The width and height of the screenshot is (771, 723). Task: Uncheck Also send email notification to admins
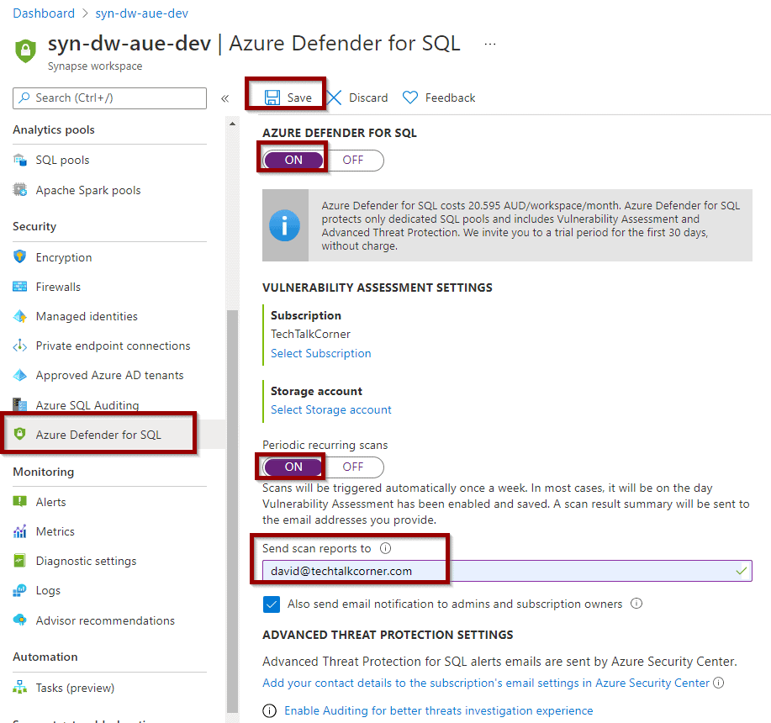(x=272, y=604)
